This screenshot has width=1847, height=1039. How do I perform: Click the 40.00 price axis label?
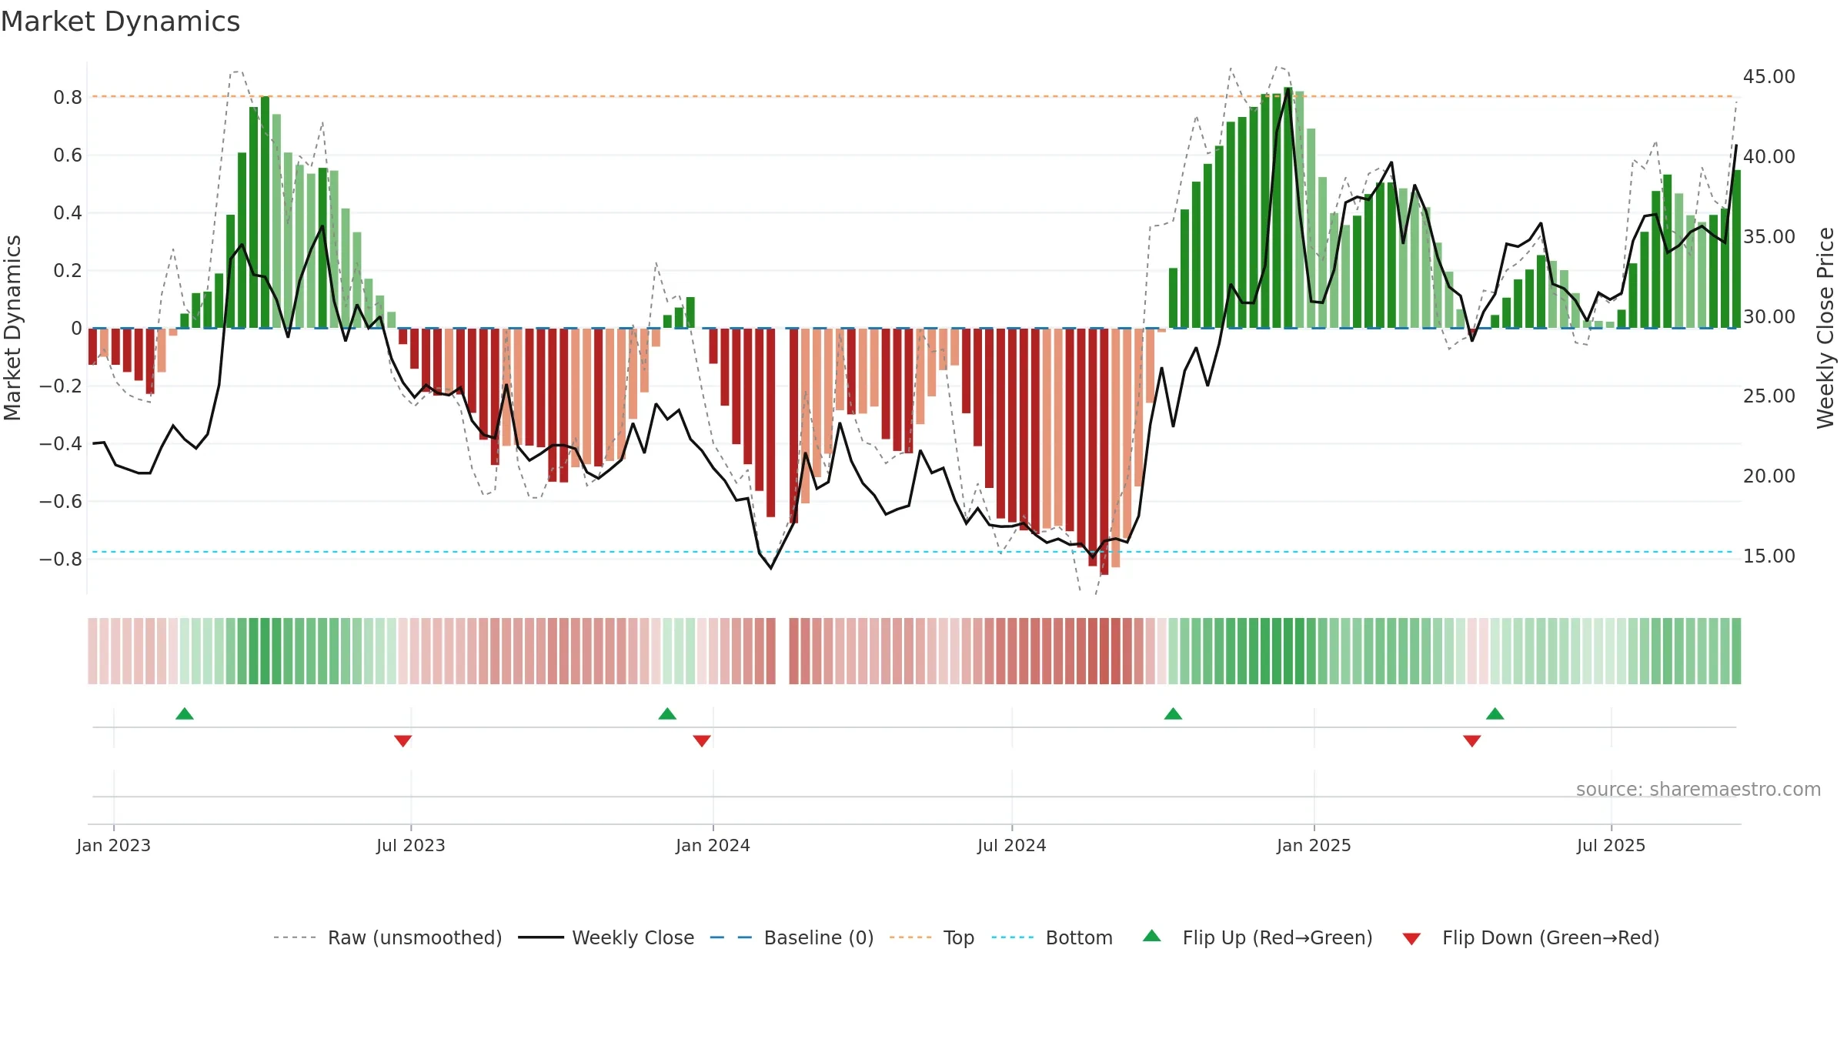(x=1769, y=157)
